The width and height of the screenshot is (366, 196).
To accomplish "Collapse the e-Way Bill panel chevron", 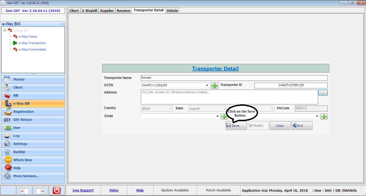I will point(62,24).
